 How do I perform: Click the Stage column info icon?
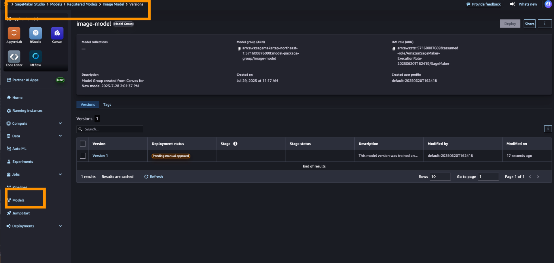click(x=235, y=144)
